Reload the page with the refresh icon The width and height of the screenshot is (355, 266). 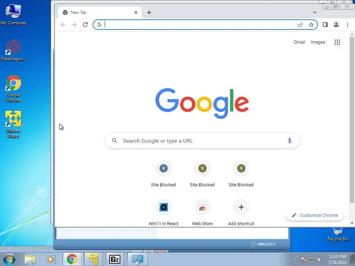point(85,25)
